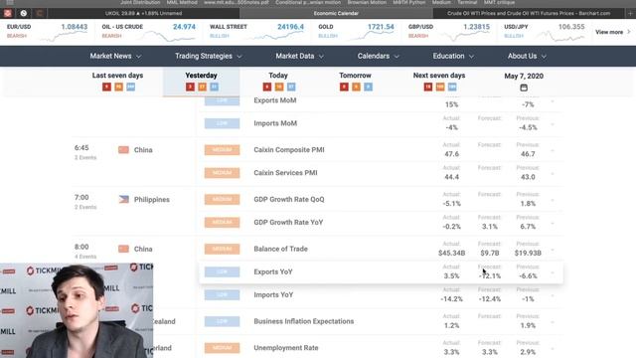Click Next seven days blue impact badge
Viewport: 636px width, 358px height.
[x=452, y=87]
